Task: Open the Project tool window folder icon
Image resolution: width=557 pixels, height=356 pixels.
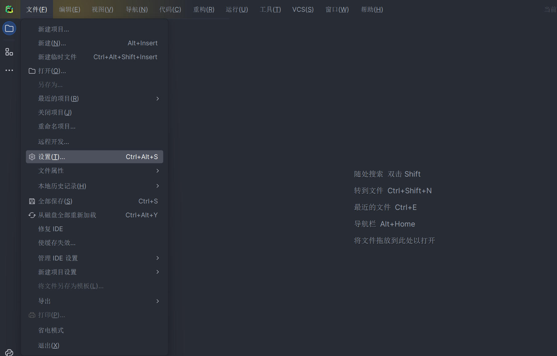Action: tap(9, 28)
